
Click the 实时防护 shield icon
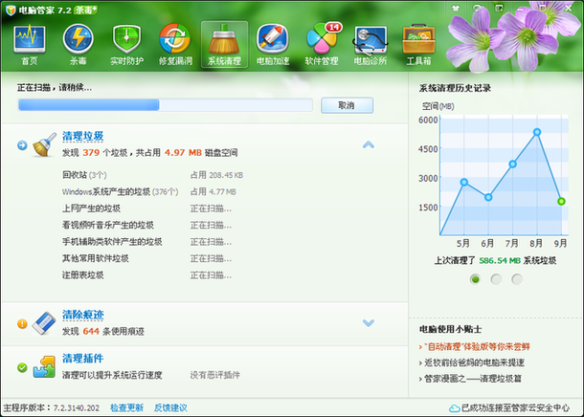click(127, 43)
